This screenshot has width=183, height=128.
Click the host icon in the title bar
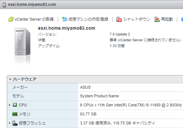click(4, 5)
